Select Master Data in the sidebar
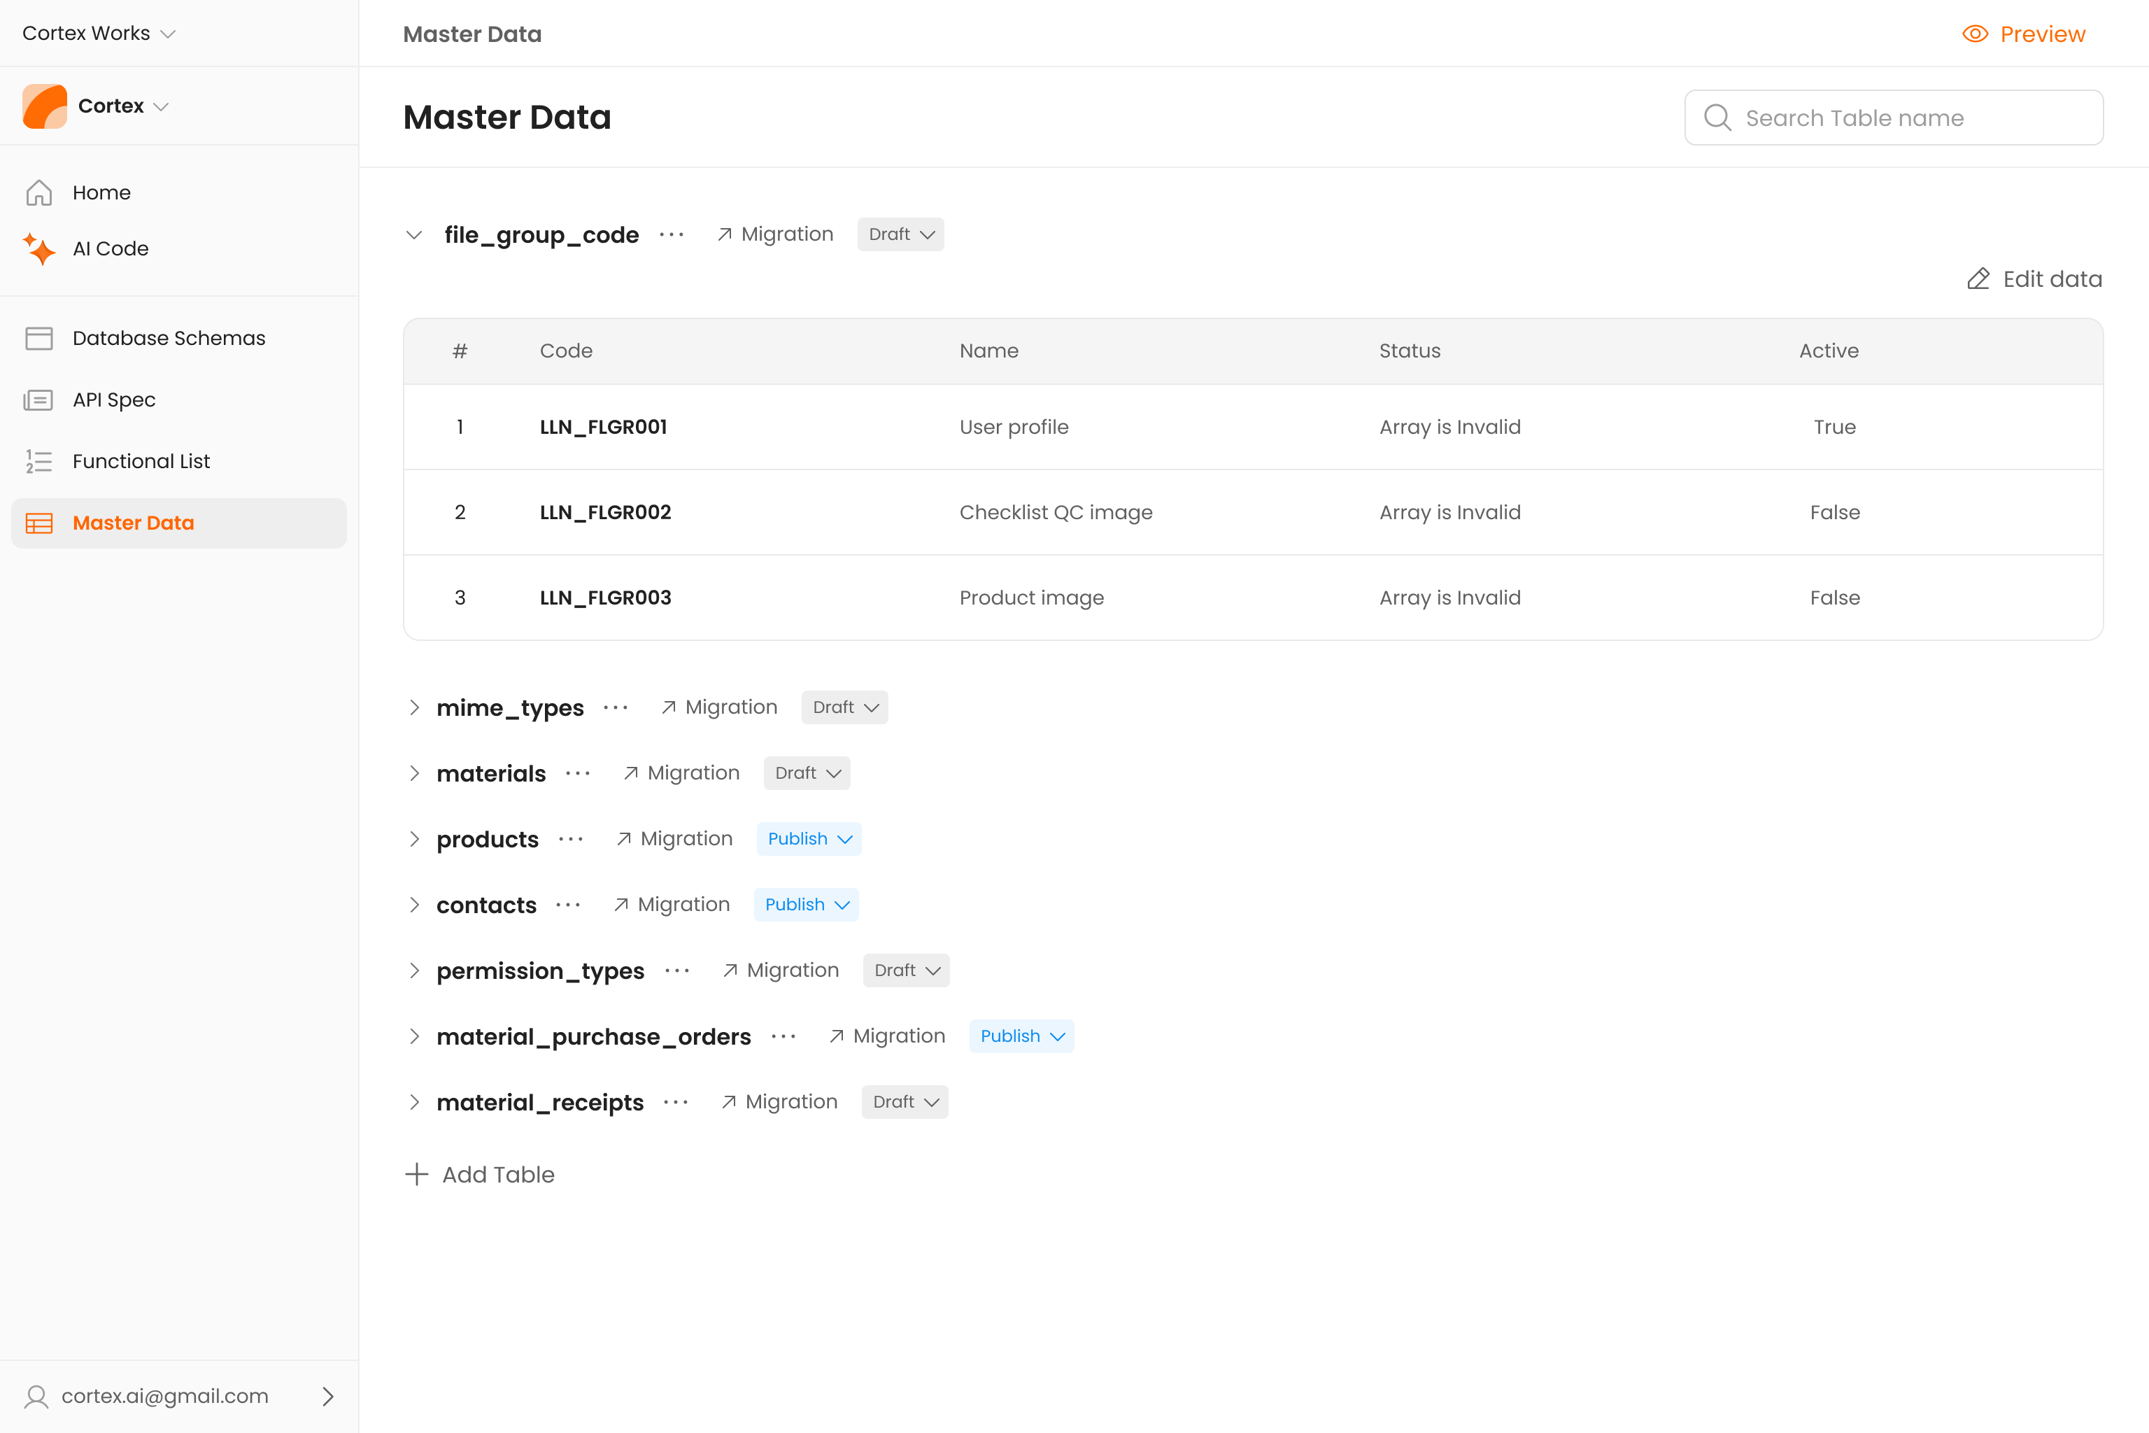The image size is (2149, 1433). pos(134,523)
